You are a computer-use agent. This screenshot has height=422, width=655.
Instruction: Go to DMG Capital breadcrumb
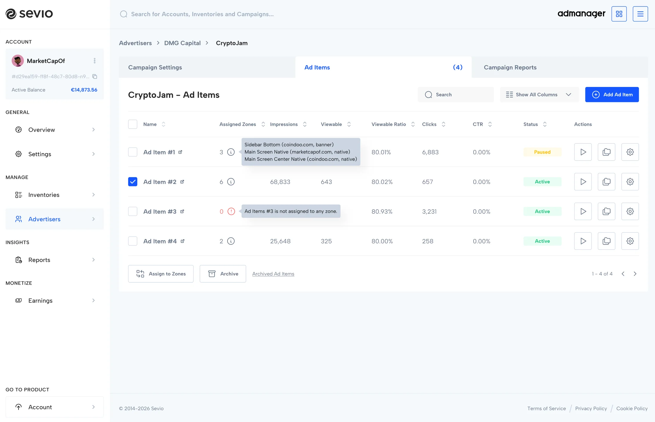pos(182,43)
